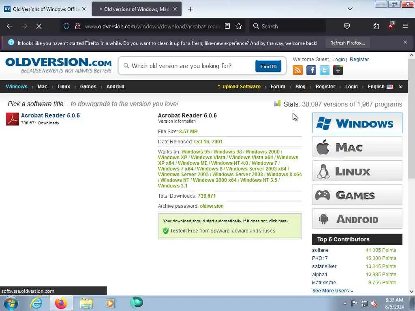Open the Blog nav link
415x311 pixels.
pyautogui.click(x=300, y=87)
